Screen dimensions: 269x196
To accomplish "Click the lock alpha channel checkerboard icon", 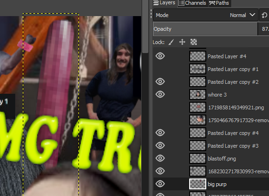I will (x=193, y=42).
